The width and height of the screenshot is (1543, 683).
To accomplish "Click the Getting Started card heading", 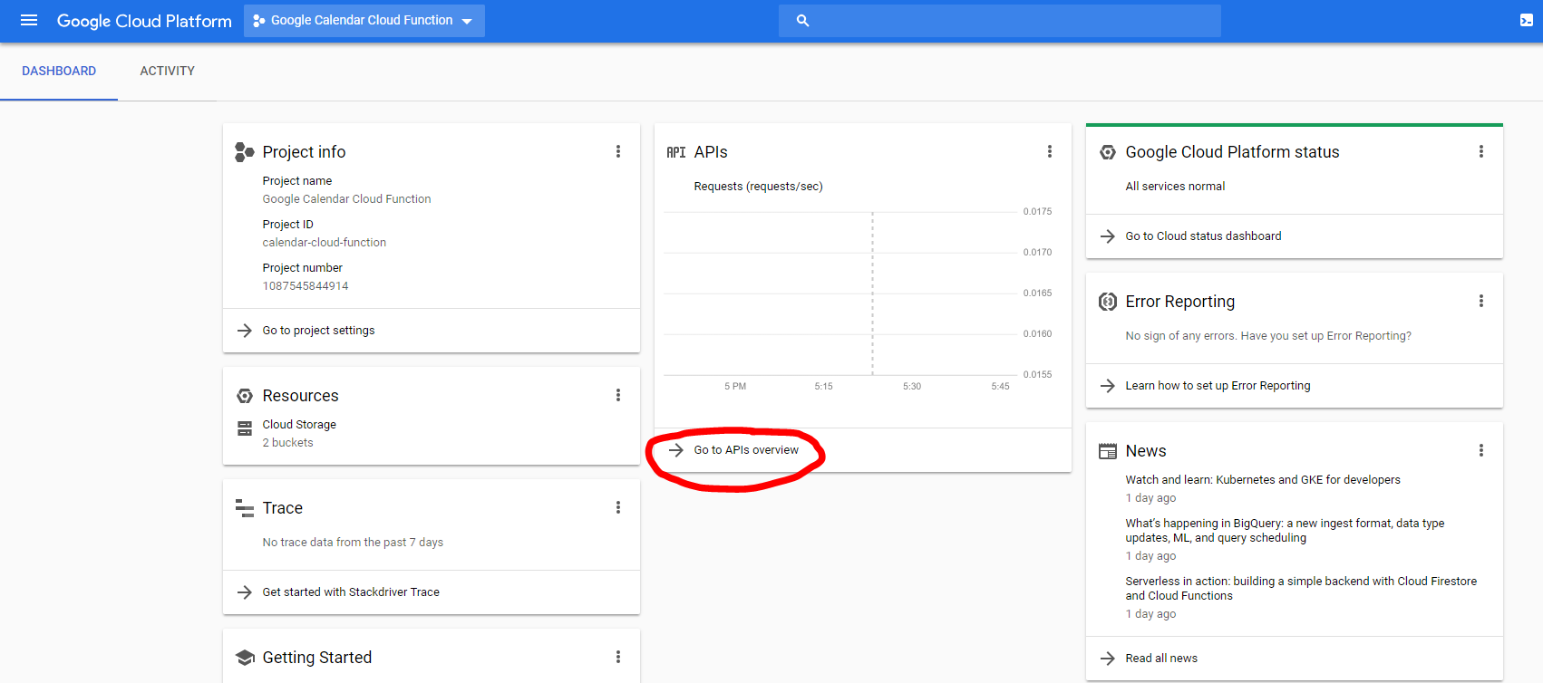I will tap(317, 658).
